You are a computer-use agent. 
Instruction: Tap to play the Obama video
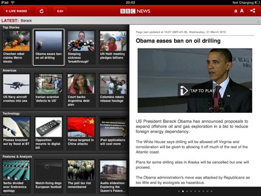[x=197, y=90]
